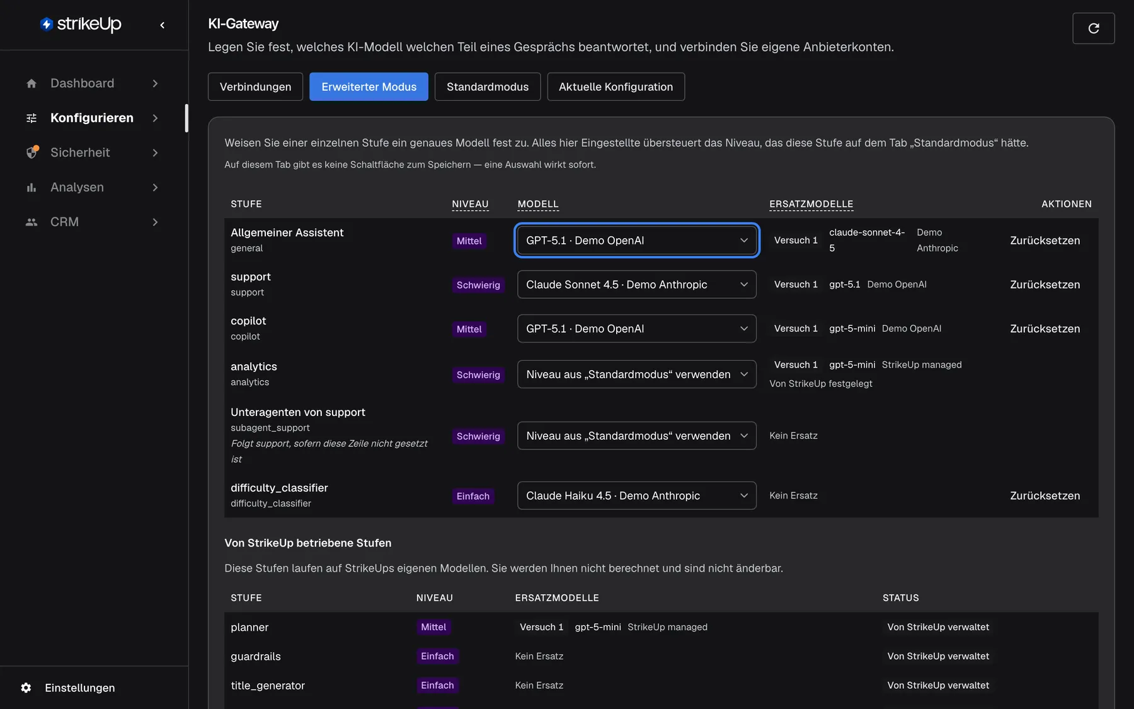Click the ERSATZMODELLE column header in top table
Screen dimensions: 1134x709
(811, 204)
